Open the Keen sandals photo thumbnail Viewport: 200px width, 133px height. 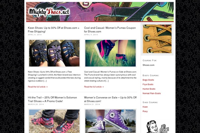tap(54, 53)
